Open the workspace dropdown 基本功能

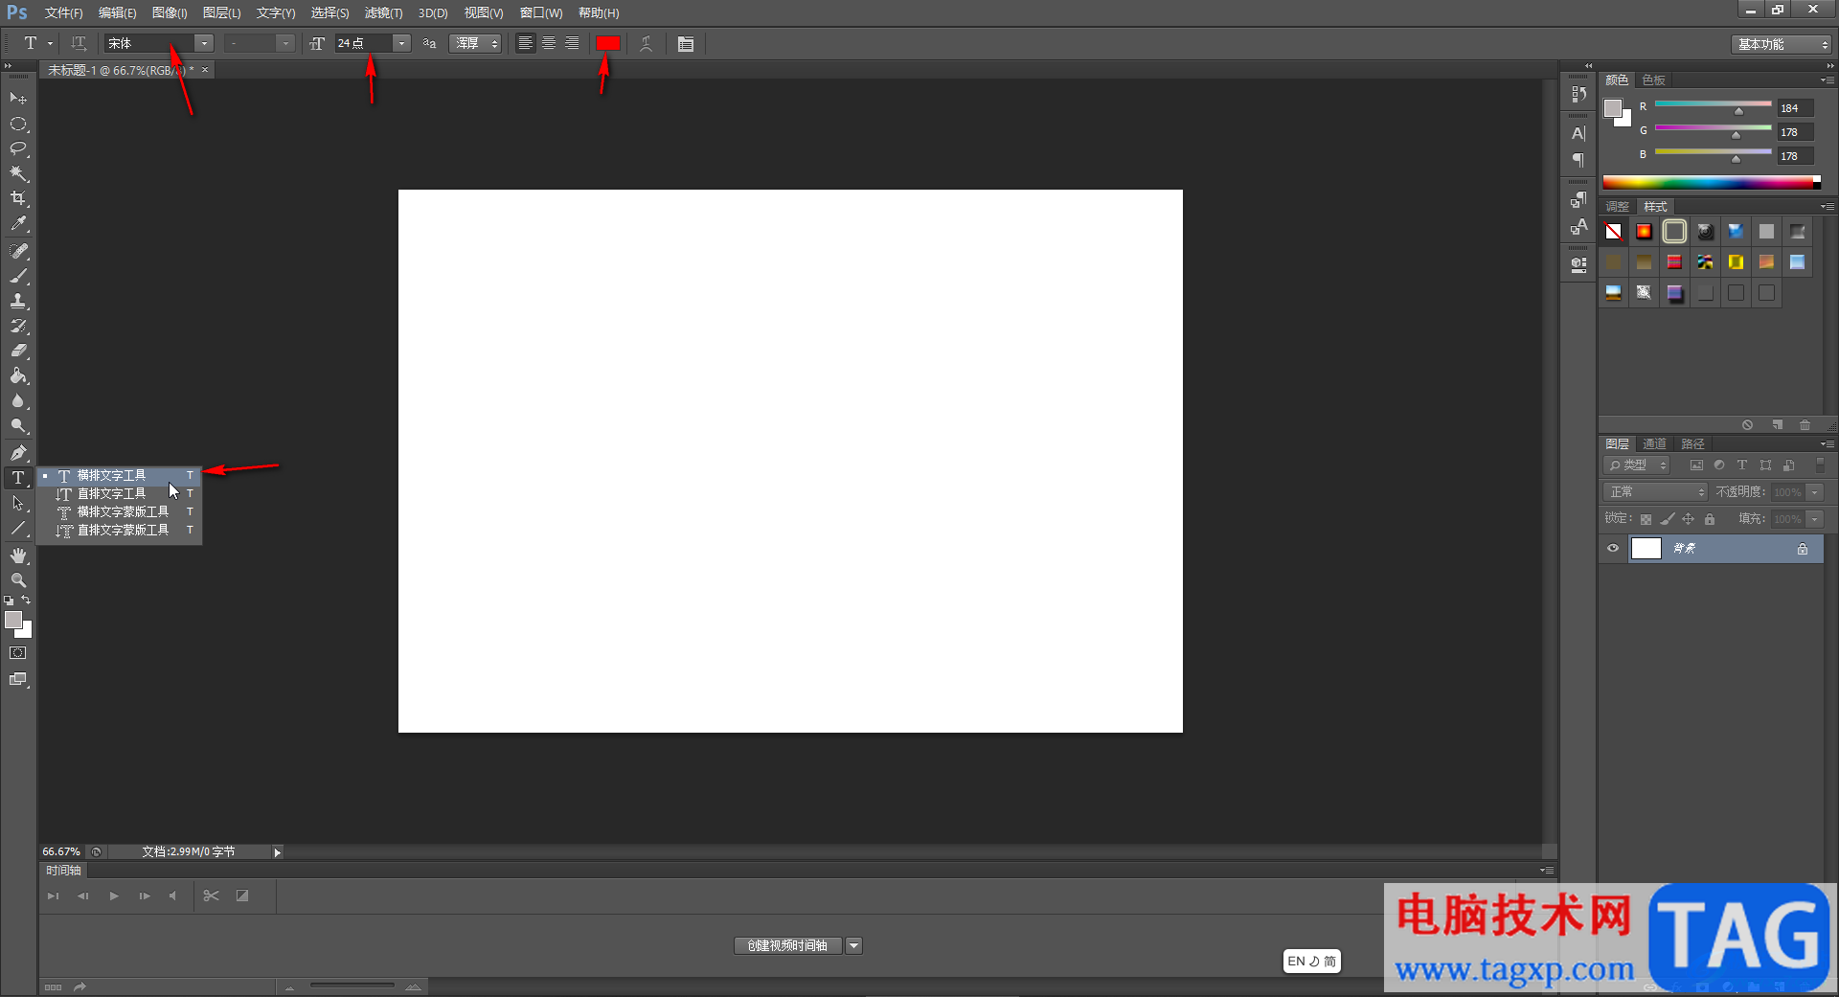[x=1782, y=45]
